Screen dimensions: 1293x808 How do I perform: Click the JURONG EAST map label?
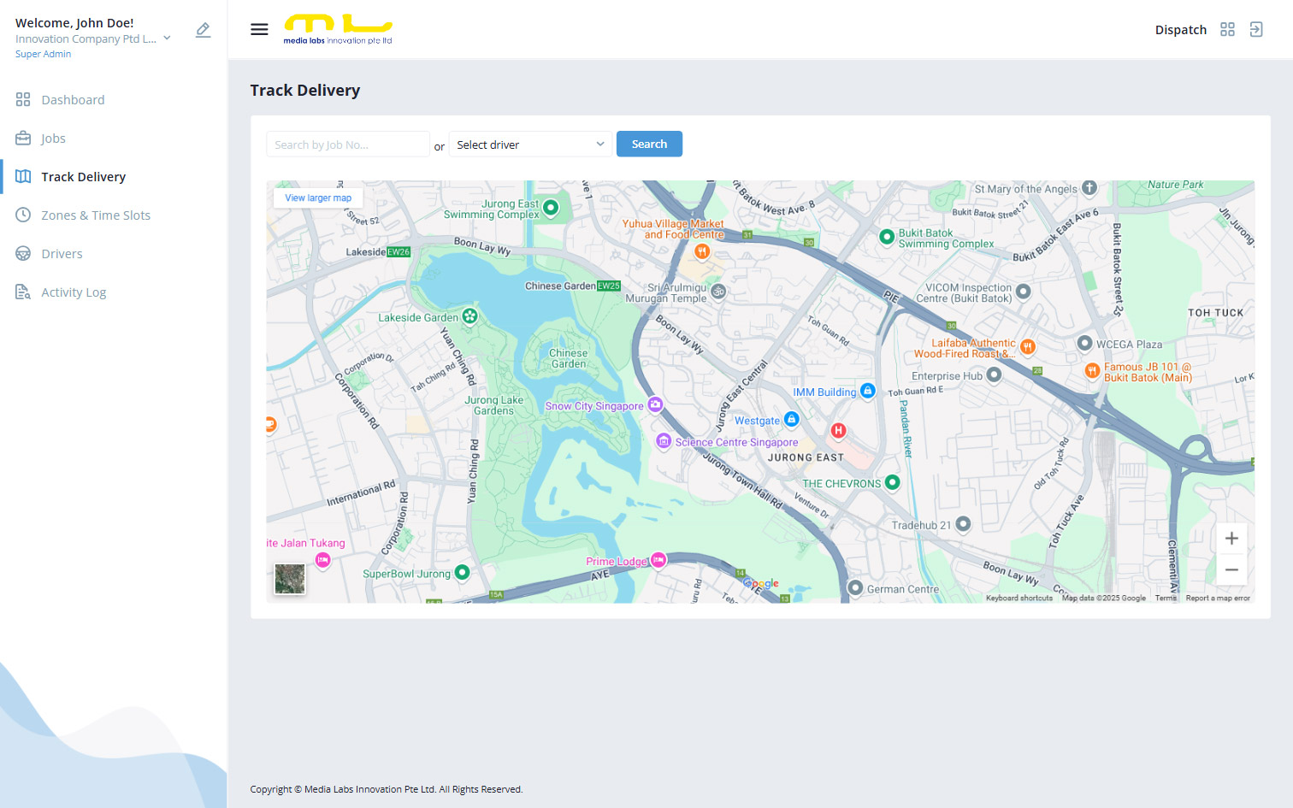[x=806, y=457]
